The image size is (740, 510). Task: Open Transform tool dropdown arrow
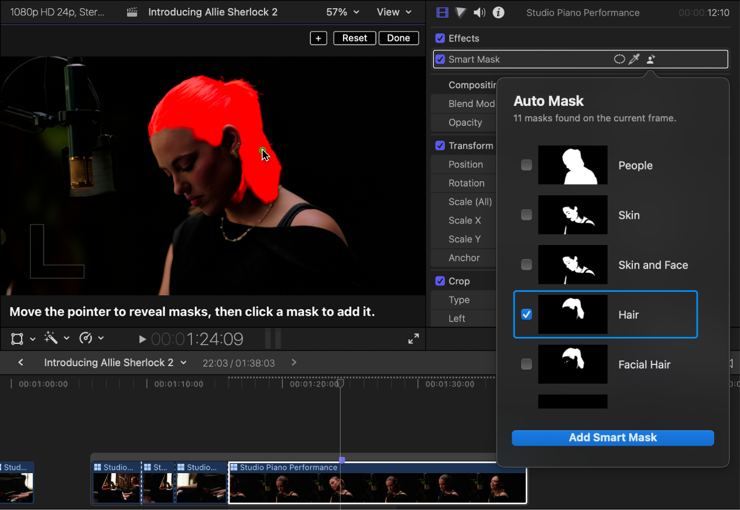[33, 339]
